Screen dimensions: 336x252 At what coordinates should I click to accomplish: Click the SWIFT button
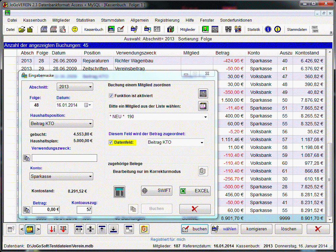point(157,191)
